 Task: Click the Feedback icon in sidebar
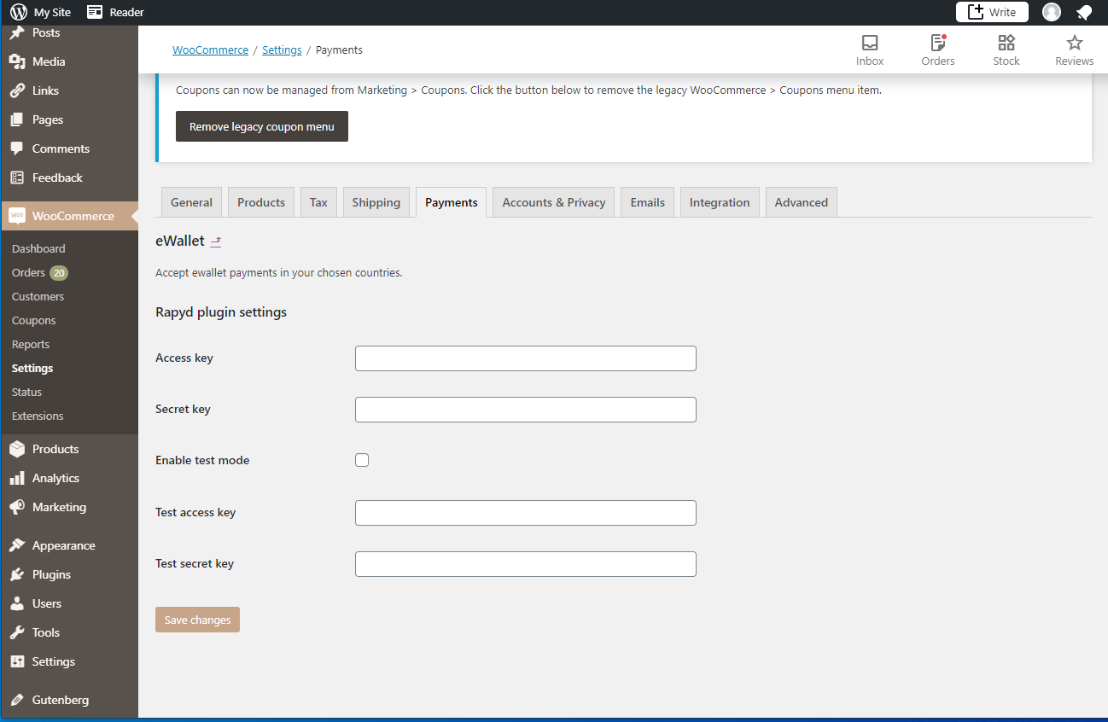pyautogui.click(x=17, y=178)
